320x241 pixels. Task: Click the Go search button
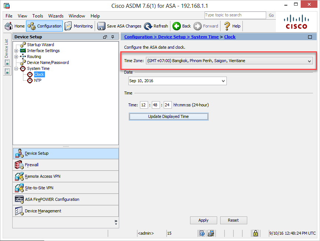click(x=271, y=15)
